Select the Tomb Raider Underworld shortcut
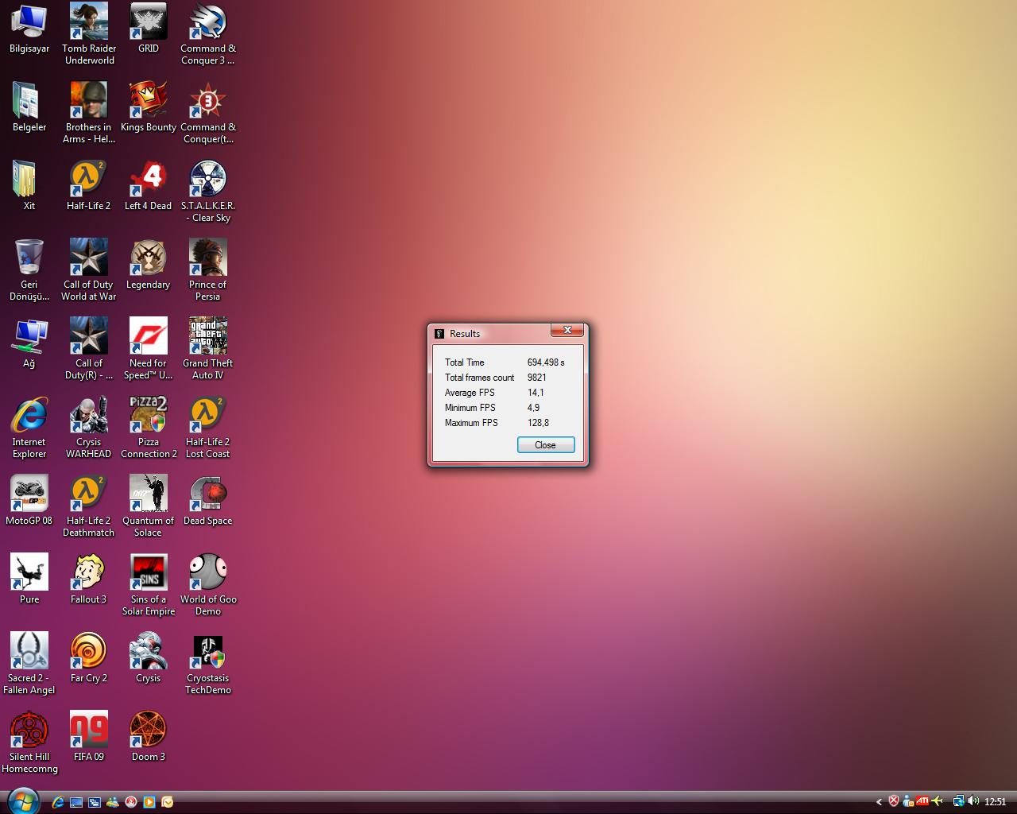The image size is (1017, 814). [89, 33]
